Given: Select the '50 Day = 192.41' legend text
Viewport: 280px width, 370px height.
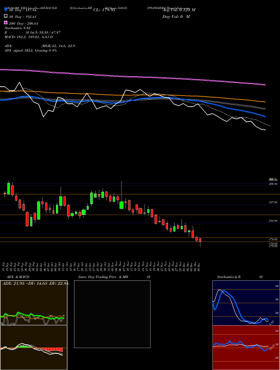Looking at the screenshot, I should (x=23, y=17).
